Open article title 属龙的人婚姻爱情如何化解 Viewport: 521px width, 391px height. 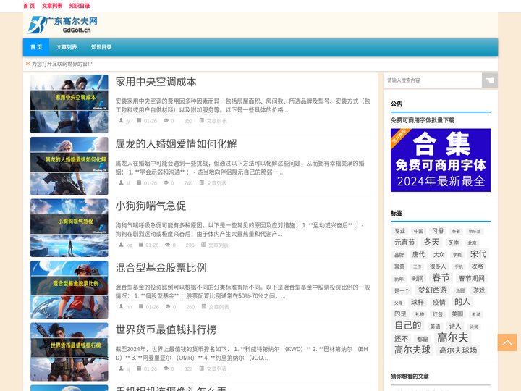click(x=176, y=144)
